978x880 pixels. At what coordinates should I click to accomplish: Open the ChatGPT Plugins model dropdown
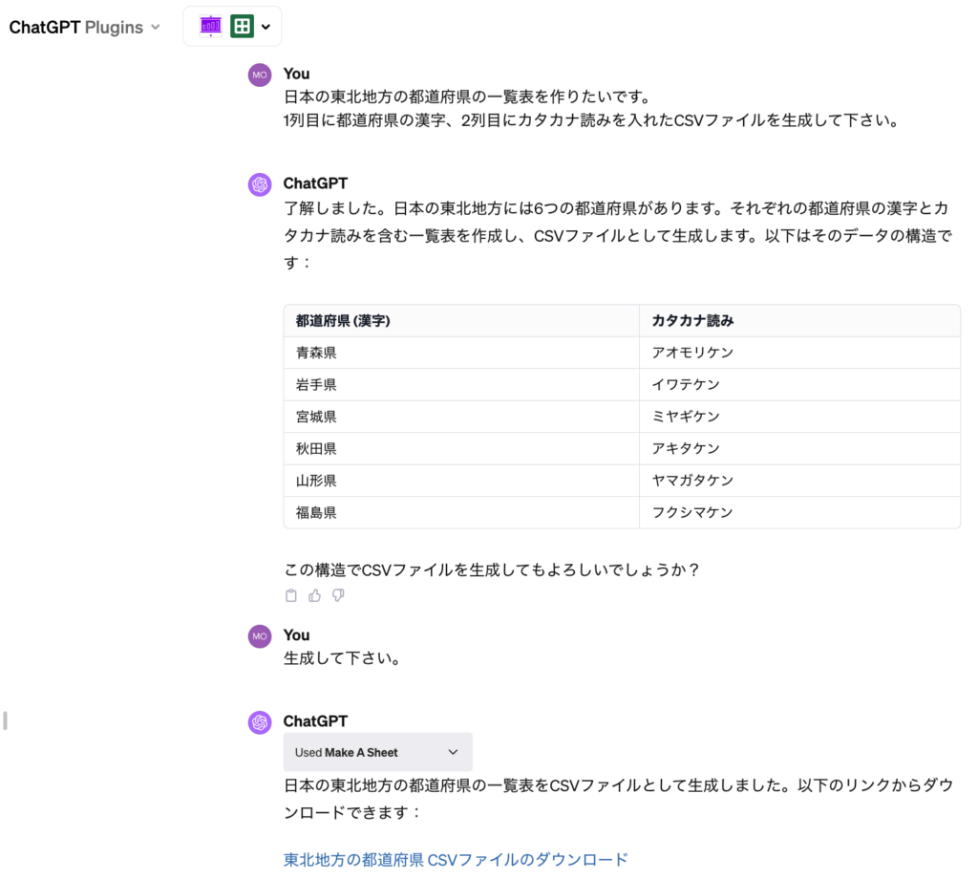(83, 28)
